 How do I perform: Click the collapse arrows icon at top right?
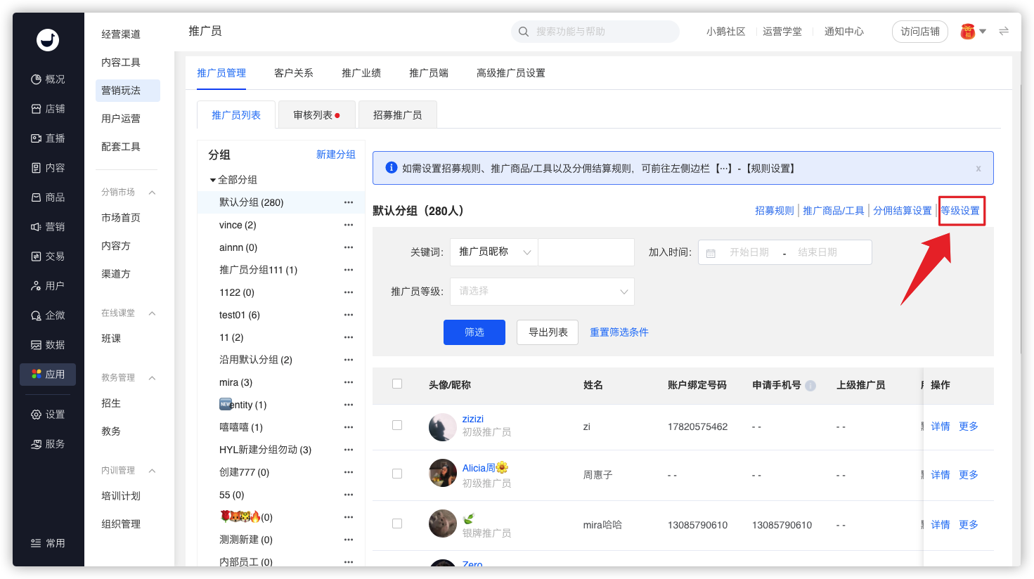pyautogui.click(x=1004, y=31)
